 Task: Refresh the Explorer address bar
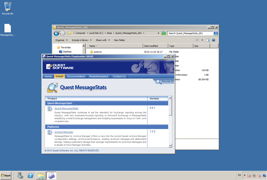pos(164,33)
